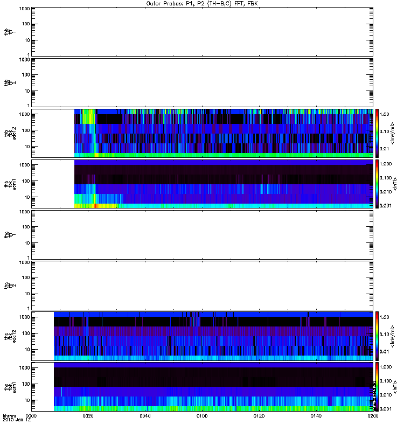Click the '2010 Jan 12' date label
The height and width of the screenshot is (431, 404).
pos(17,420)
